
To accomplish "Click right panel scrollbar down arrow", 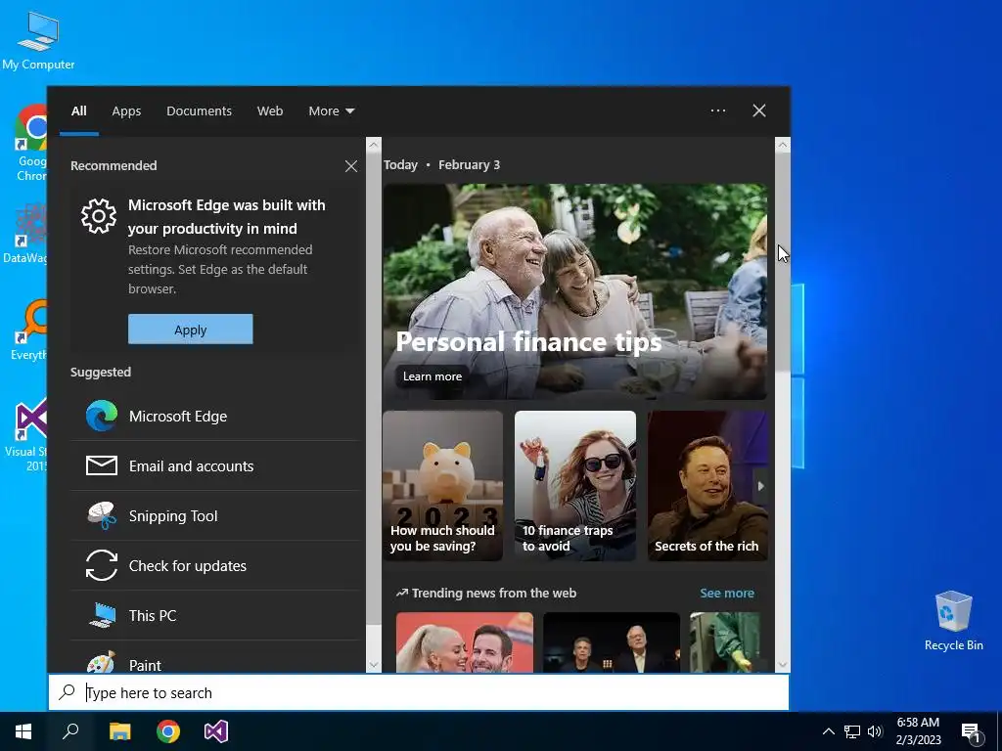I will point(783,665).
